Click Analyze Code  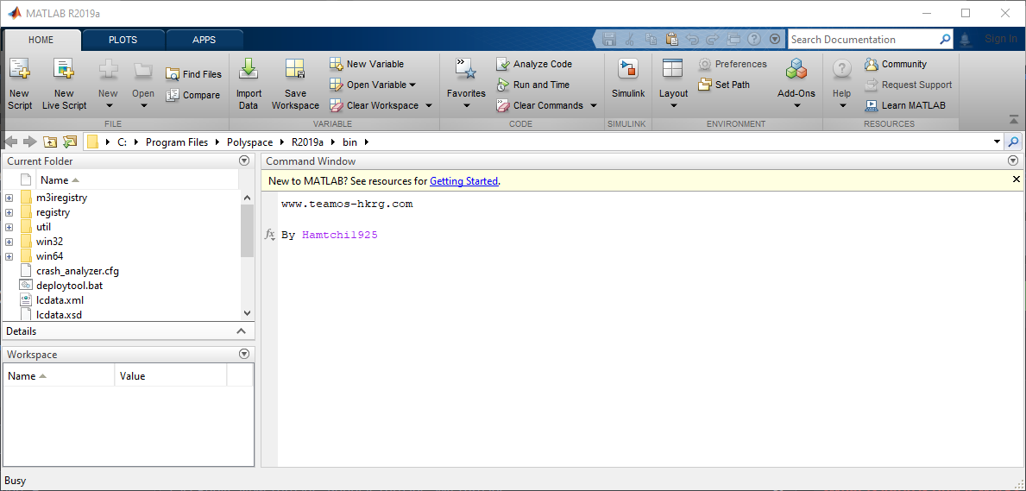click(535, 64)
